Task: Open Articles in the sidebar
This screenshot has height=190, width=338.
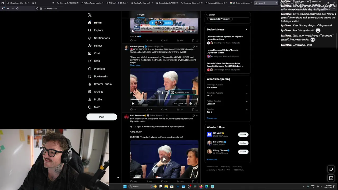Action: click(x=96, y=92)
